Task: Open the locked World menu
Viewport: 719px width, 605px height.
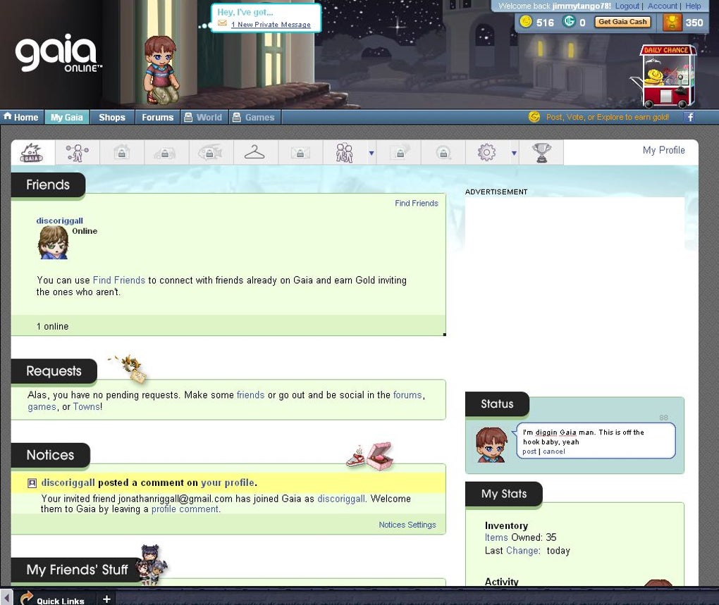Action: [x=203, y=117]
